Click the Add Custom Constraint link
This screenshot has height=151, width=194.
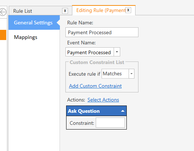point(95,86)
